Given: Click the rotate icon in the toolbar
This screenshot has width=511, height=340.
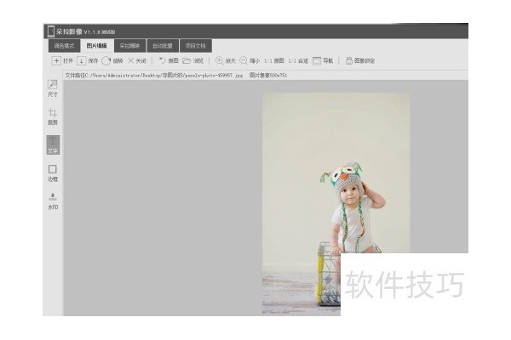Looking at the screenshot, I should pyautogui.click(x=106, y=61).
